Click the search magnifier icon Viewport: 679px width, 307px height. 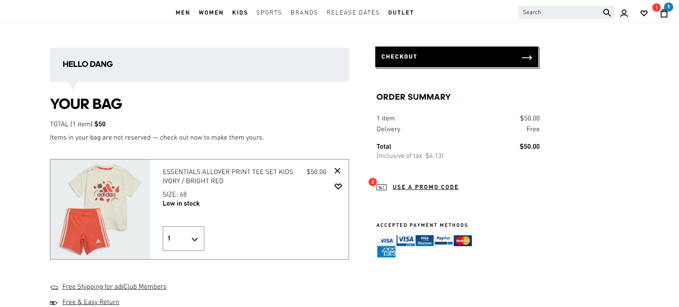coord(607,12)
